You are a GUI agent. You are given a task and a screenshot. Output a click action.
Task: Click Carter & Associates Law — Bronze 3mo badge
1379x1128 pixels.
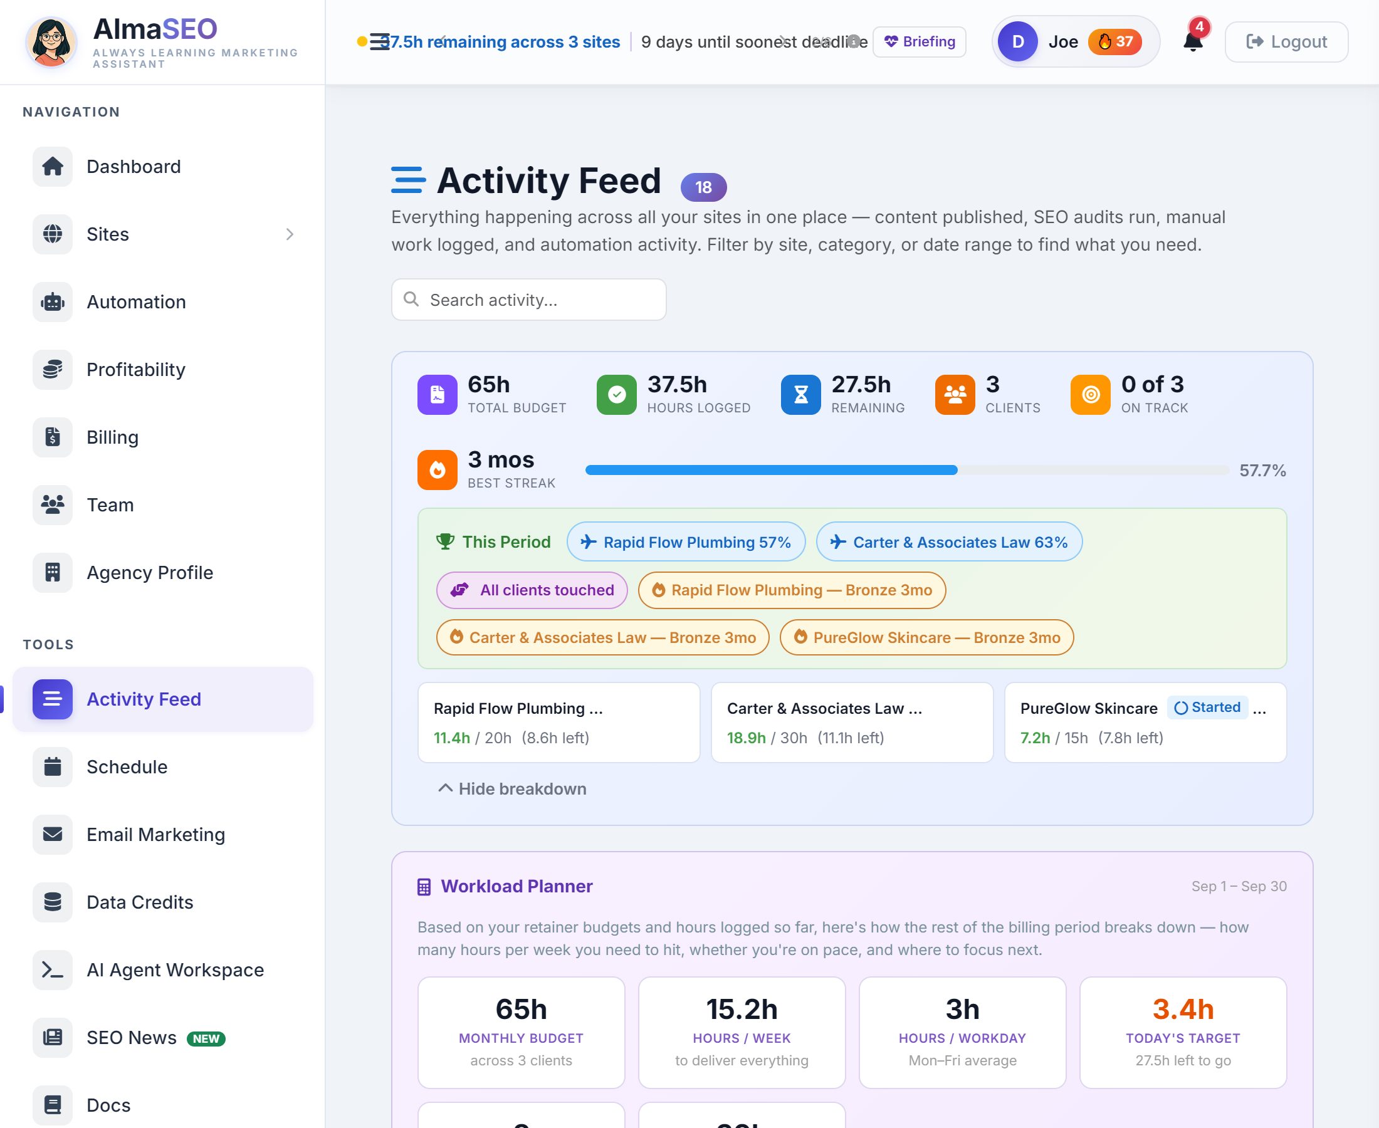(x=603, y=637)
